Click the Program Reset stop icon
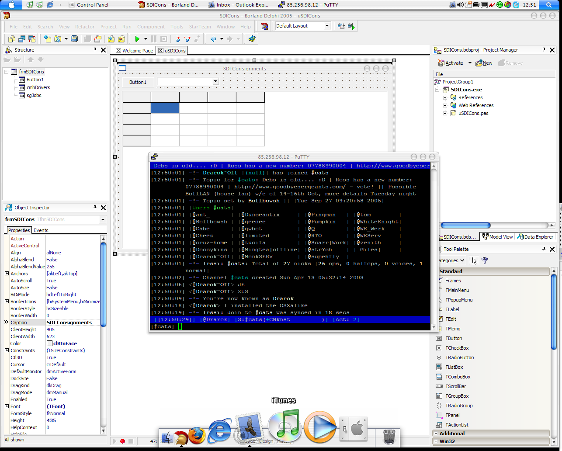Viewport: 562px width, 451px height. coord(164,39)
